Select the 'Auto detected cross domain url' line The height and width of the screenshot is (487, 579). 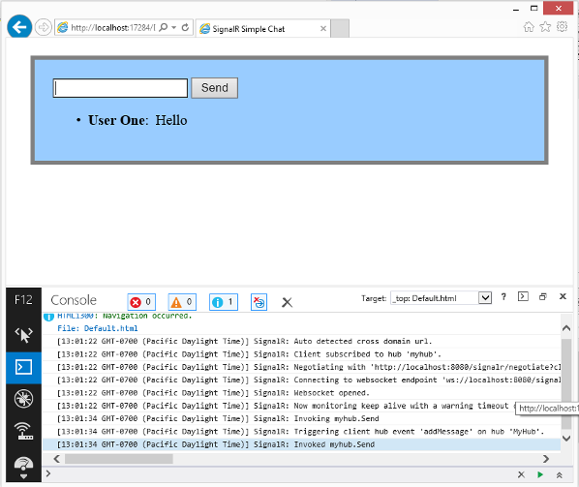[x=302, y=341]
